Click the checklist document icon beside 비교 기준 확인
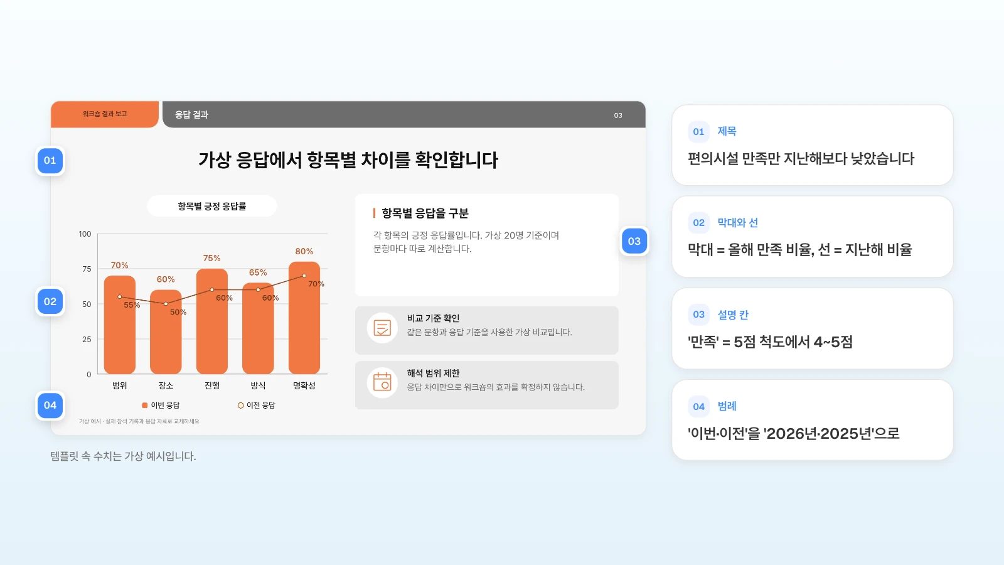 coord(382,328)
